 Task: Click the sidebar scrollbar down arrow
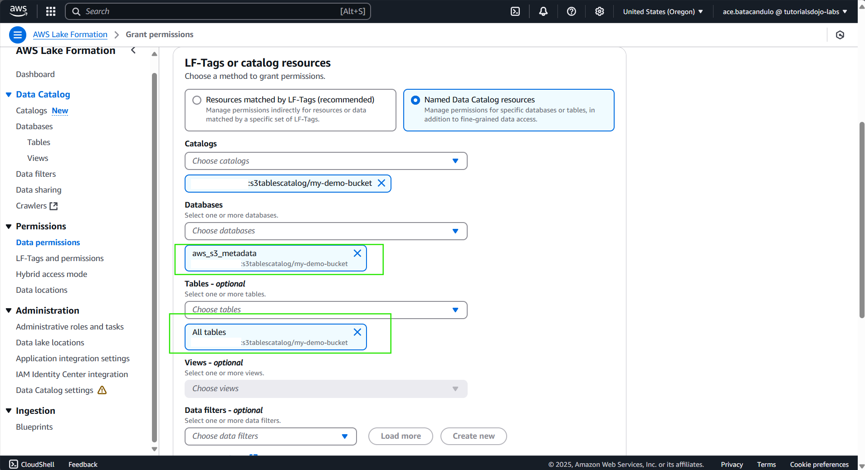[x=154, y=449]
